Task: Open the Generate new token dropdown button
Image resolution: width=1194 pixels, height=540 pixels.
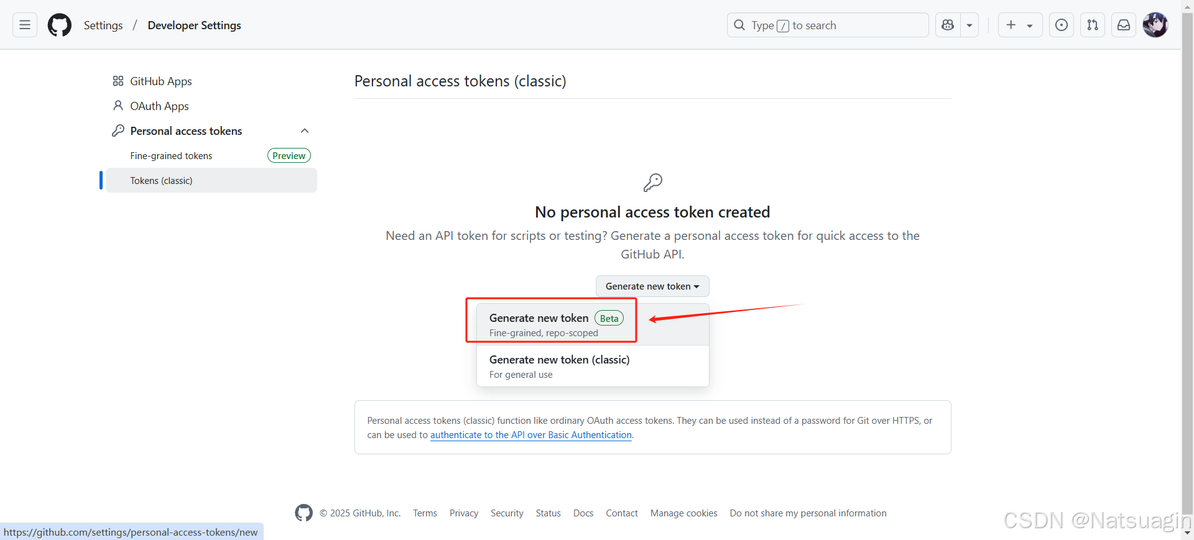Action: [652, 286]
